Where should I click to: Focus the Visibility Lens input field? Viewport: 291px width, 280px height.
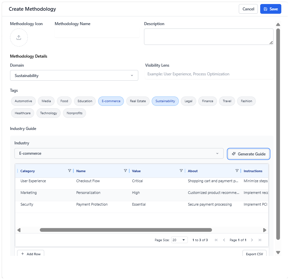pos(209,74)
